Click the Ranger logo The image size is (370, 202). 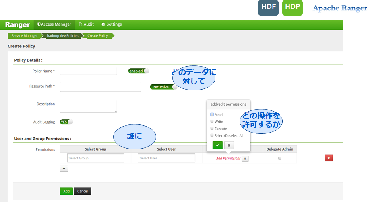tap(17, 24)
